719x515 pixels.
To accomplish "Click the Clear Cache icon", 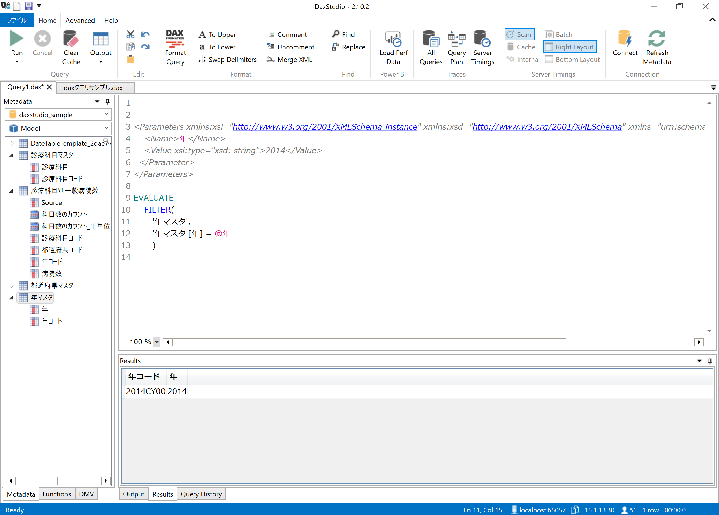I will point(71,39).
